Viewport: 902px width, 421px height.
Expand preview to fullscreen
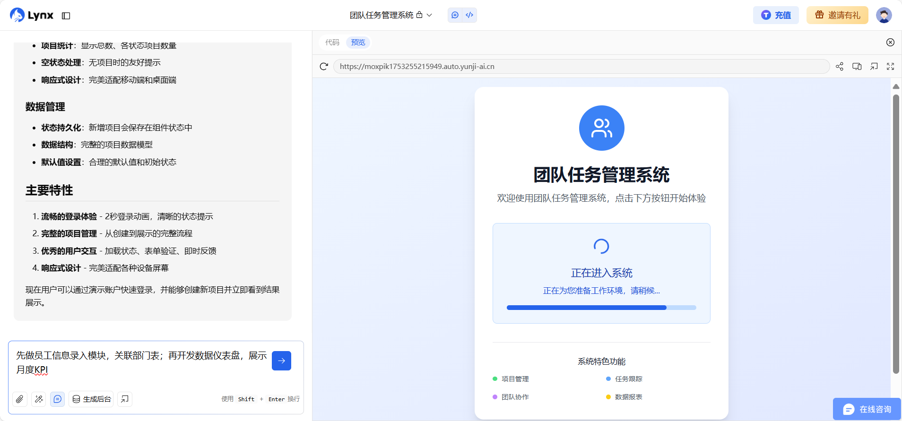point(891,66)
